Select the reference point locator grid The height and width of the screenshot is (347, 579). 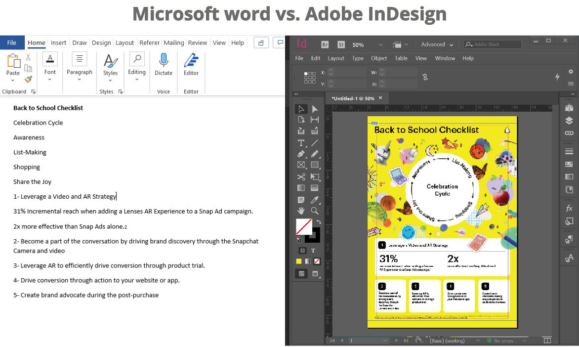tap(310, 78)
